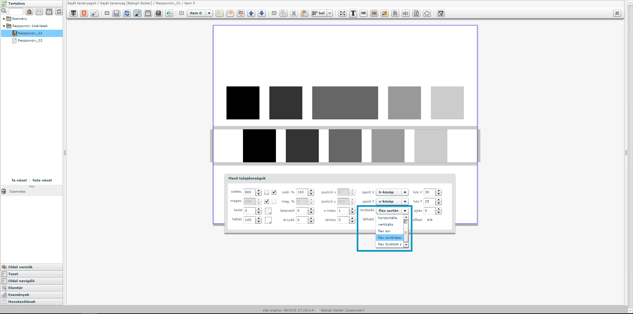
Task: Select flex sor in the dropdown list
Action: click(x=384, y=231)
